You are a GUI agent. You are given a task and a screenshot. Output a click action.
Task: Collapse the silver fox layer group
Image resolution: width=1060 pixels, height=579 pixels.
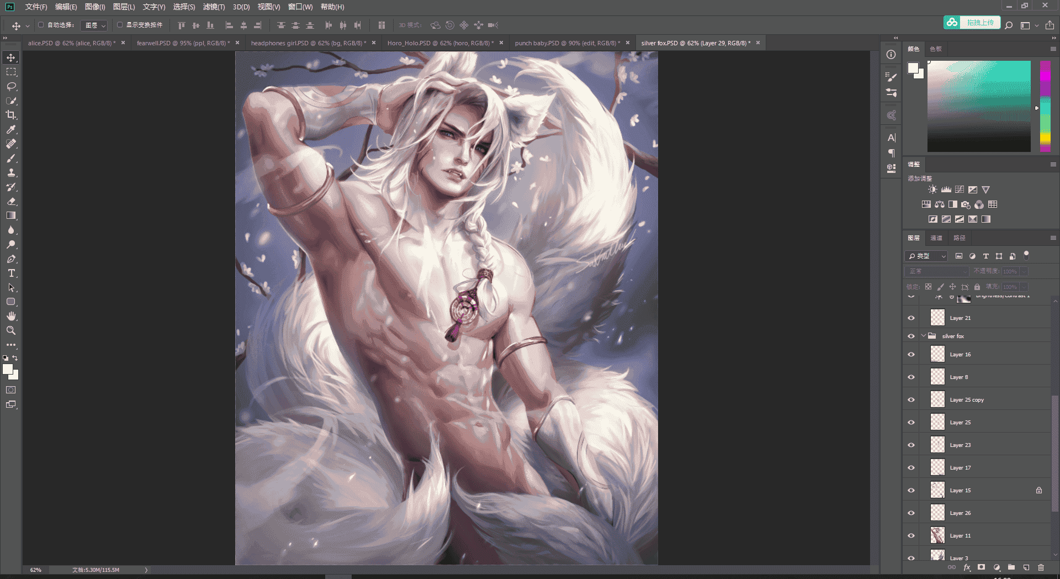pyautogui.click(x=923, y=335)
